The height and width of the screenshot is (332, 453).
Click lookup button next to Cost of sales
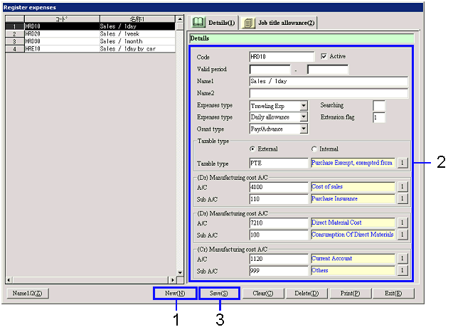[400, 187]
